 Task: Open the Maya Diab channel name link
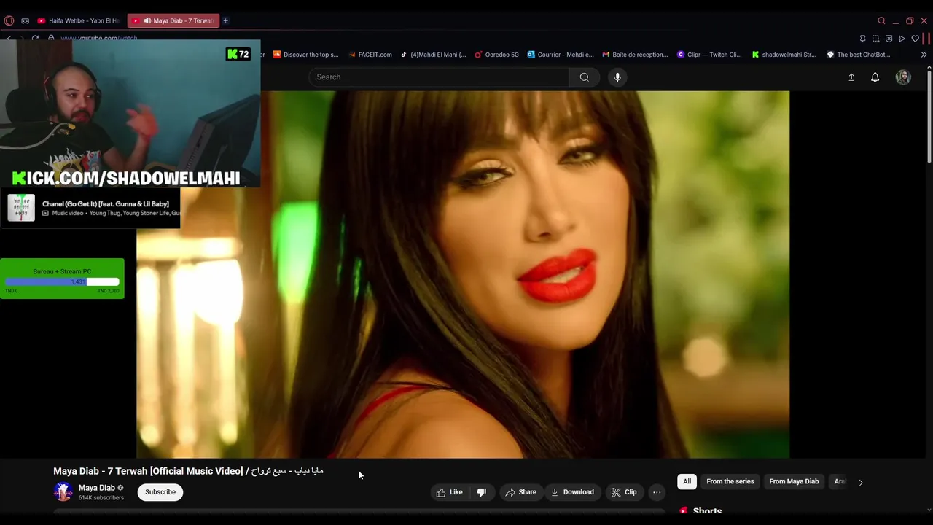click(96, 488)
